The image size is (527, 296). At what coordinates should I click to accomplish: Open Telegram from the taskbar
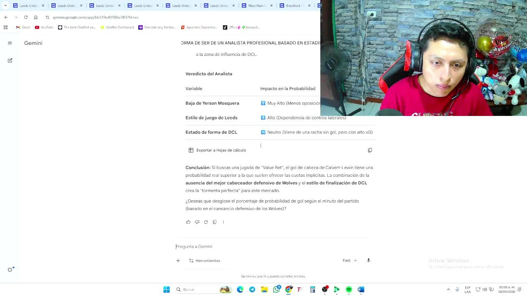[252, 289]
